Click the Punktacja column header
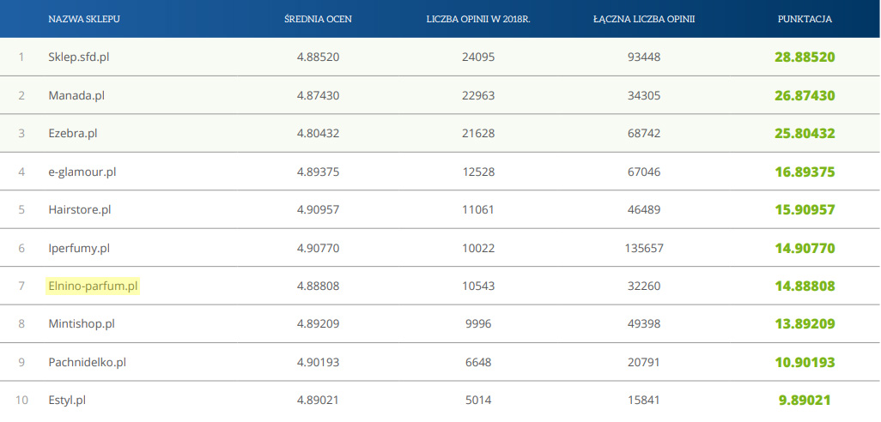Viewport: 881px width, 422px height. (805, 19)
